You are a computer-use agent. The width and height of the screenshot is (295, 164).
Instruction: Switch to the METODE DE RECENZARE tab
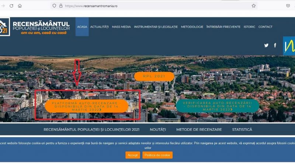(199, 129)
